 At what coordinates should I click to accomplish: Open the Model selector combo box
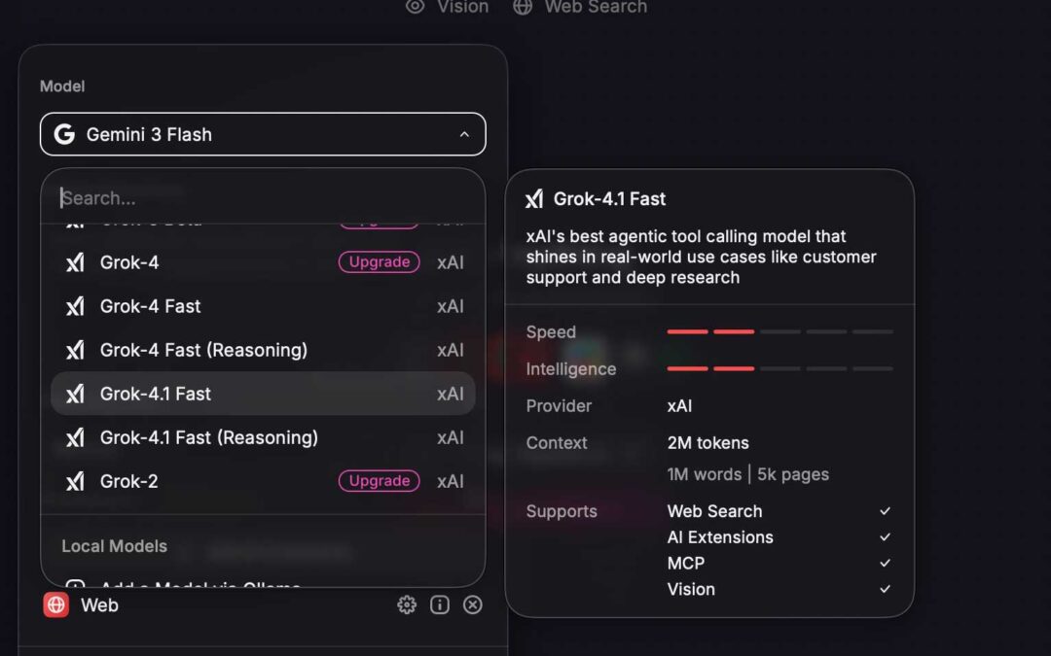coord(262,134)
